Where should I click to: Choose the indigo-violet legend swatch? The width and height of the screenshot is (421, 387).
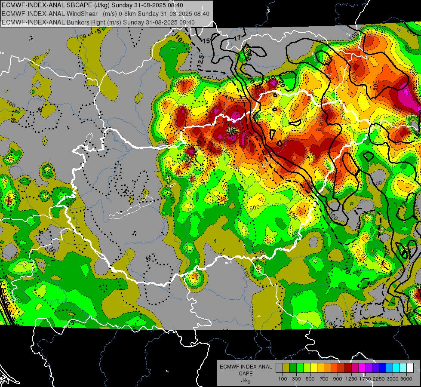coord(375,368)
